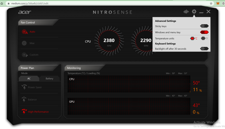Switch to the AC power tab

(x=29, y=79)
